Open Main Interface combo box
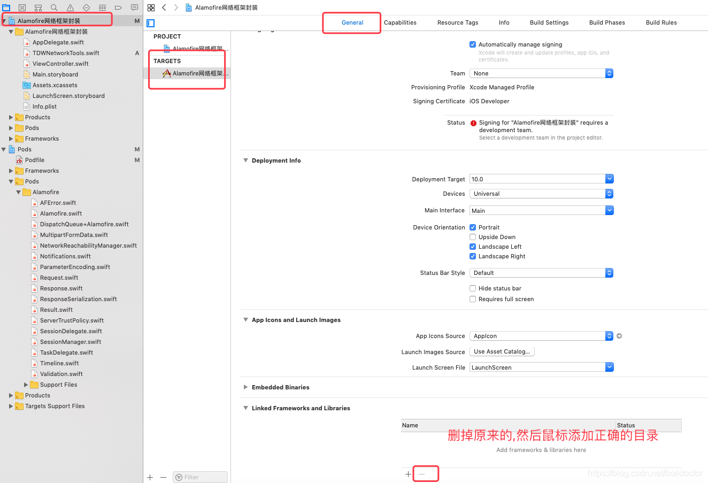Screen dimensions: 708x483 [541, 211]
